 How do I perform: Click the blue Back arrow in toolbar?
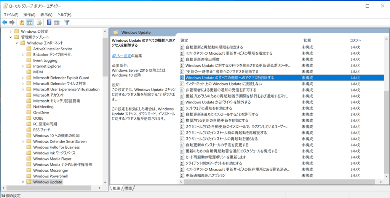[5, 22]
